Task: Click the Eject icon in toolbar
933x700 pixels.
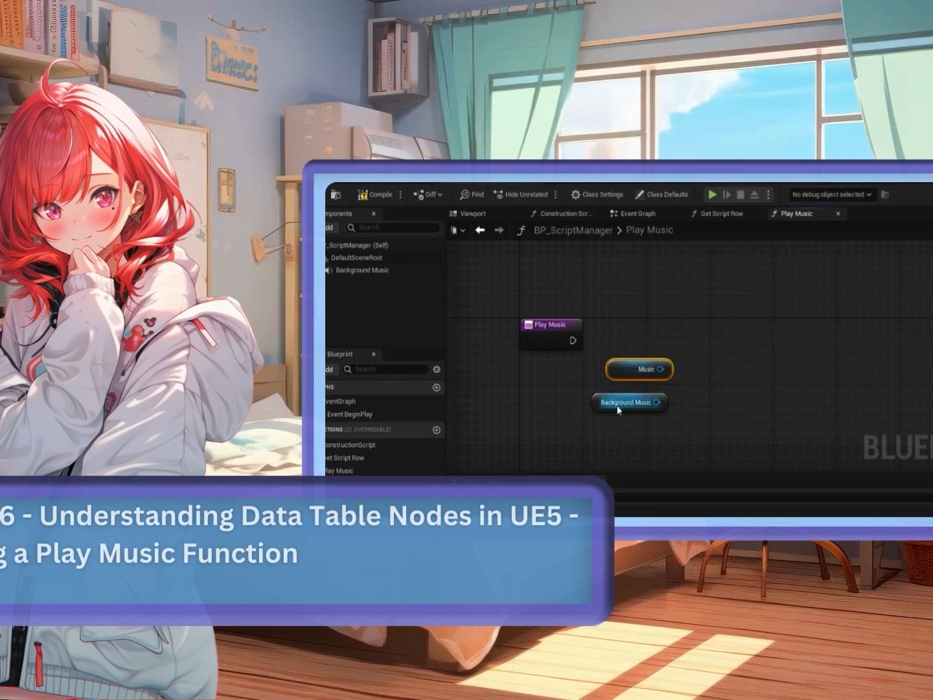Action: [x=754, y=194]
